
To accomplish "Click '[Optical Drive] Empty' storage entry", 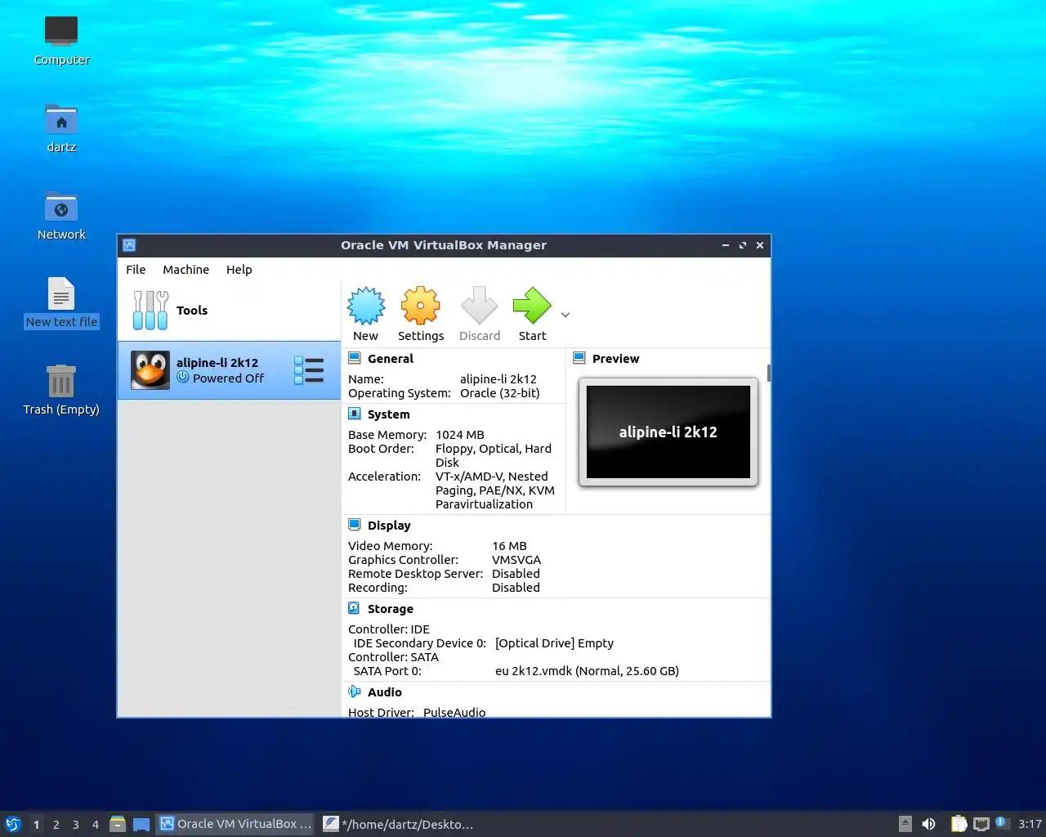I will [554, 643].
